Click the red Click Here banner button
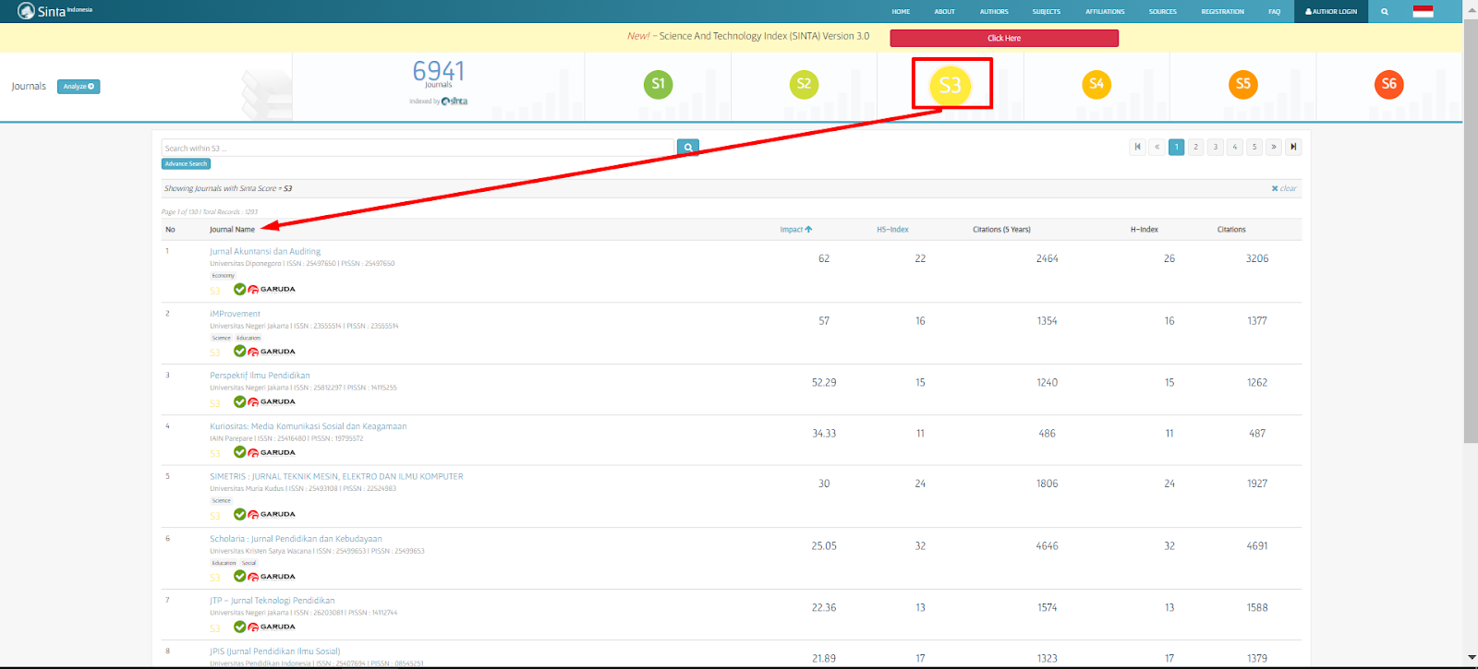 point(1004,38)
